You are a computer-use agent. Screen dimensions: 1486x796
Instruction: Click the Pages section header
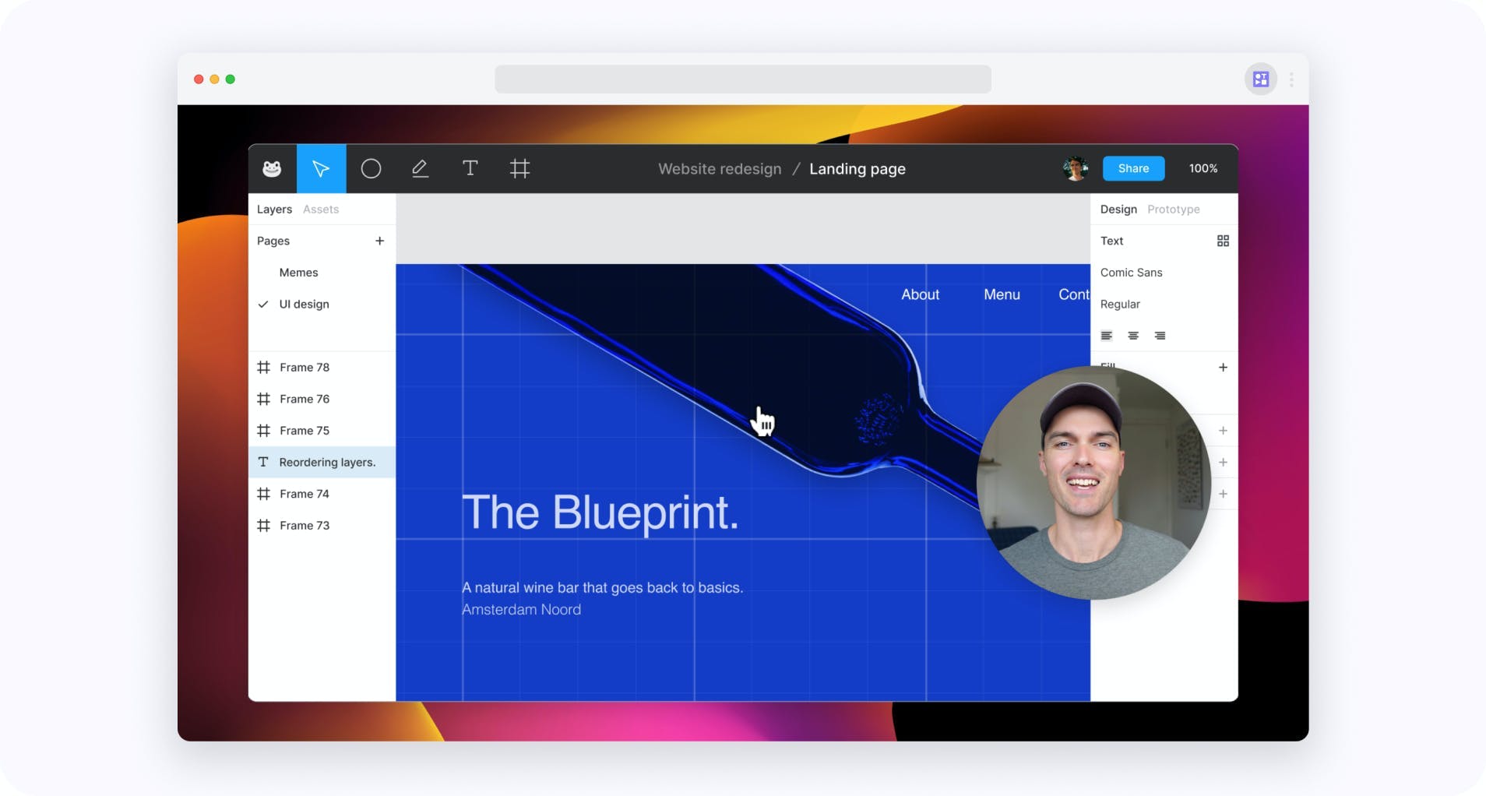coord(273,241)
